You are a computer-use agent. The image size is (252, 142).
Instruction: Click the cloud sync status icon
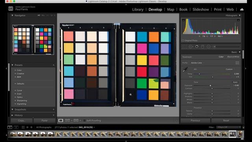[241, 9]
